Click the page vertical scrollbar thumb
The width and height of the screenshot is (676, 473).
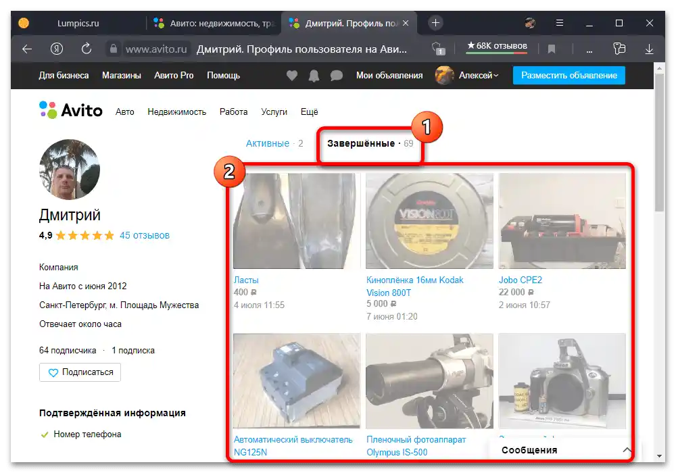(659, 142)
